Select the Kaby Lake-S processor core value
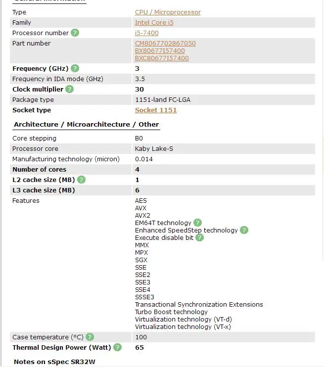This screenshot has height=369, width=324. click(x=154, y=149)
